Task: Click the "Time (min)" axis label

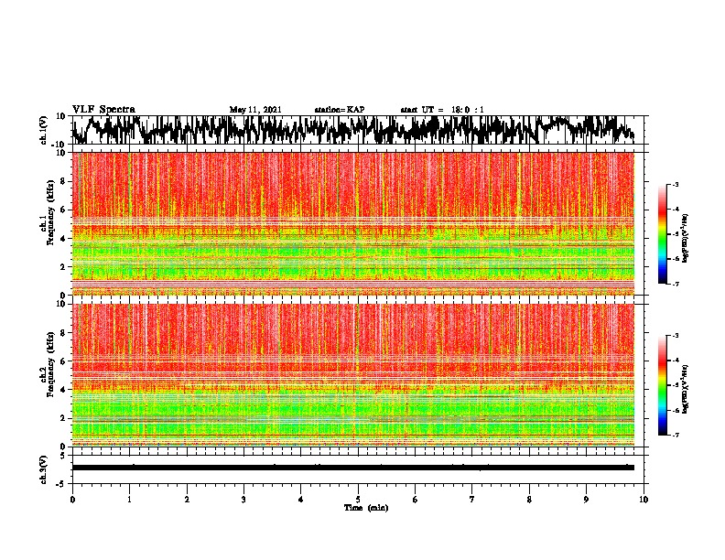Action: coord(366,508)
